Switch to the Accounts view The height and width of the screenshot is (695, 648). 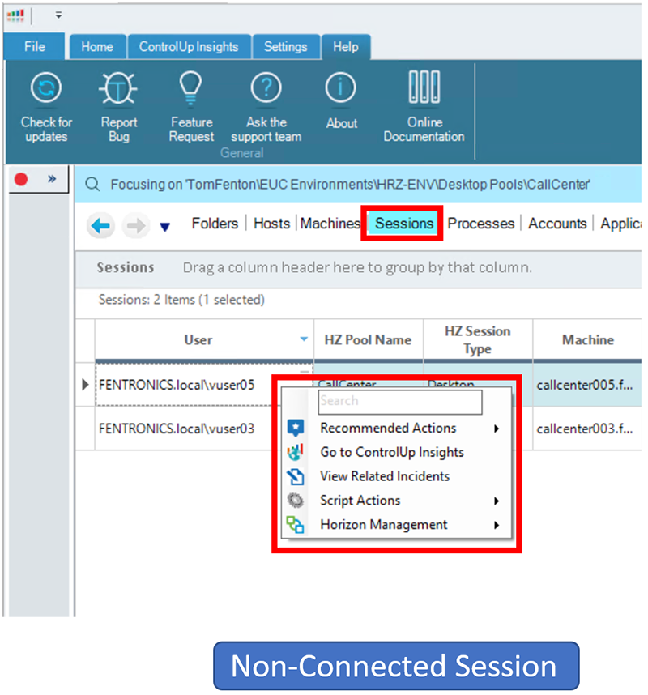click(x=557, y=224)
